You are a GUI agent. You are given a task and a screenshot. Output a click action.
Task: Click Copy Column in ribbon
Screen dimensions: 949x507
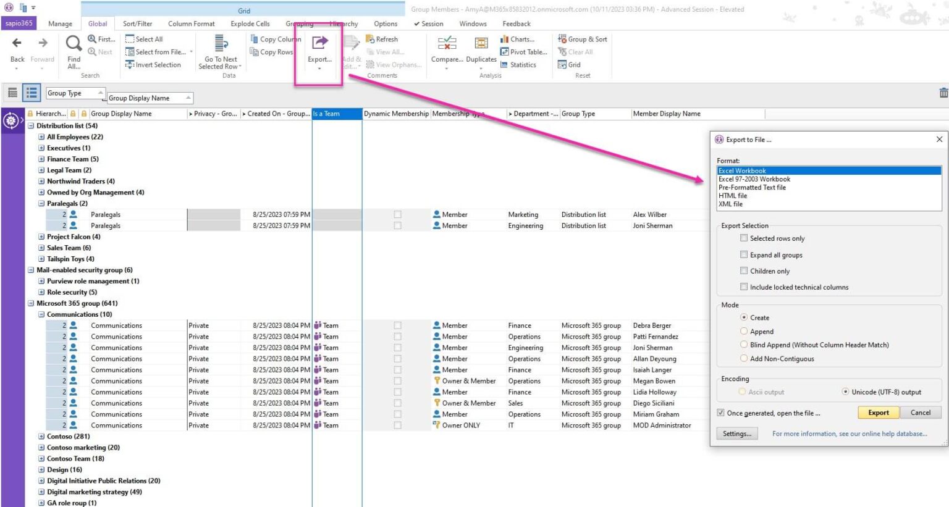tap(276, 39)
